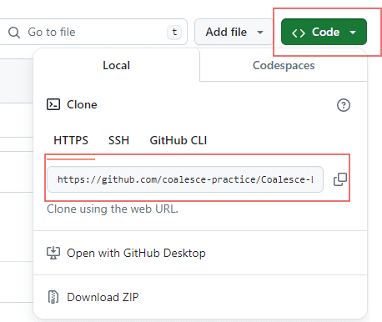382x322 pixels.
Task: Switch to the Local tab
Action: (x=116, y=65)
